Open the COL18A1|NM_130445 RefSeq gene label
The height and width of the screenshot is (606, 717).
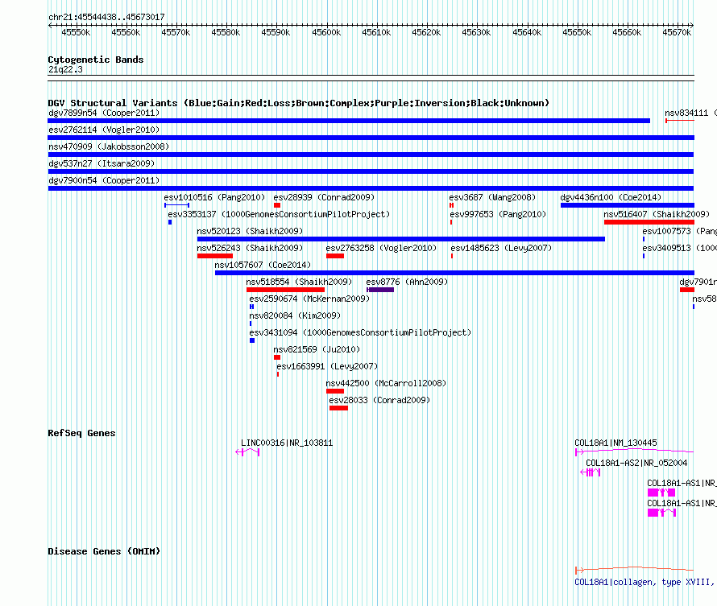615,443
